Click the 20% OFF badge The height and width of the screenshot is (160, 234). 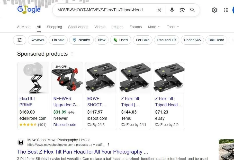point(61,67)
